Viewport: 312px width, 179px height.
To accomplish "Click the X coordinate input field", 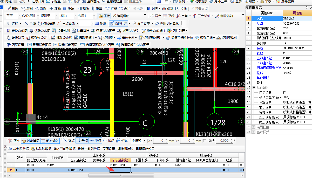I will (x=160, y=141).
